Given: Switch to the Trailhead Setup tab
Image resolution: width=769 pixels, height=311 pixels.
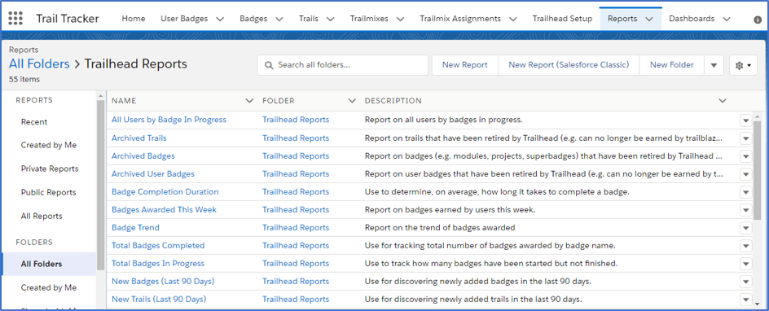Looking at the screenshot, I should point(563,19).
